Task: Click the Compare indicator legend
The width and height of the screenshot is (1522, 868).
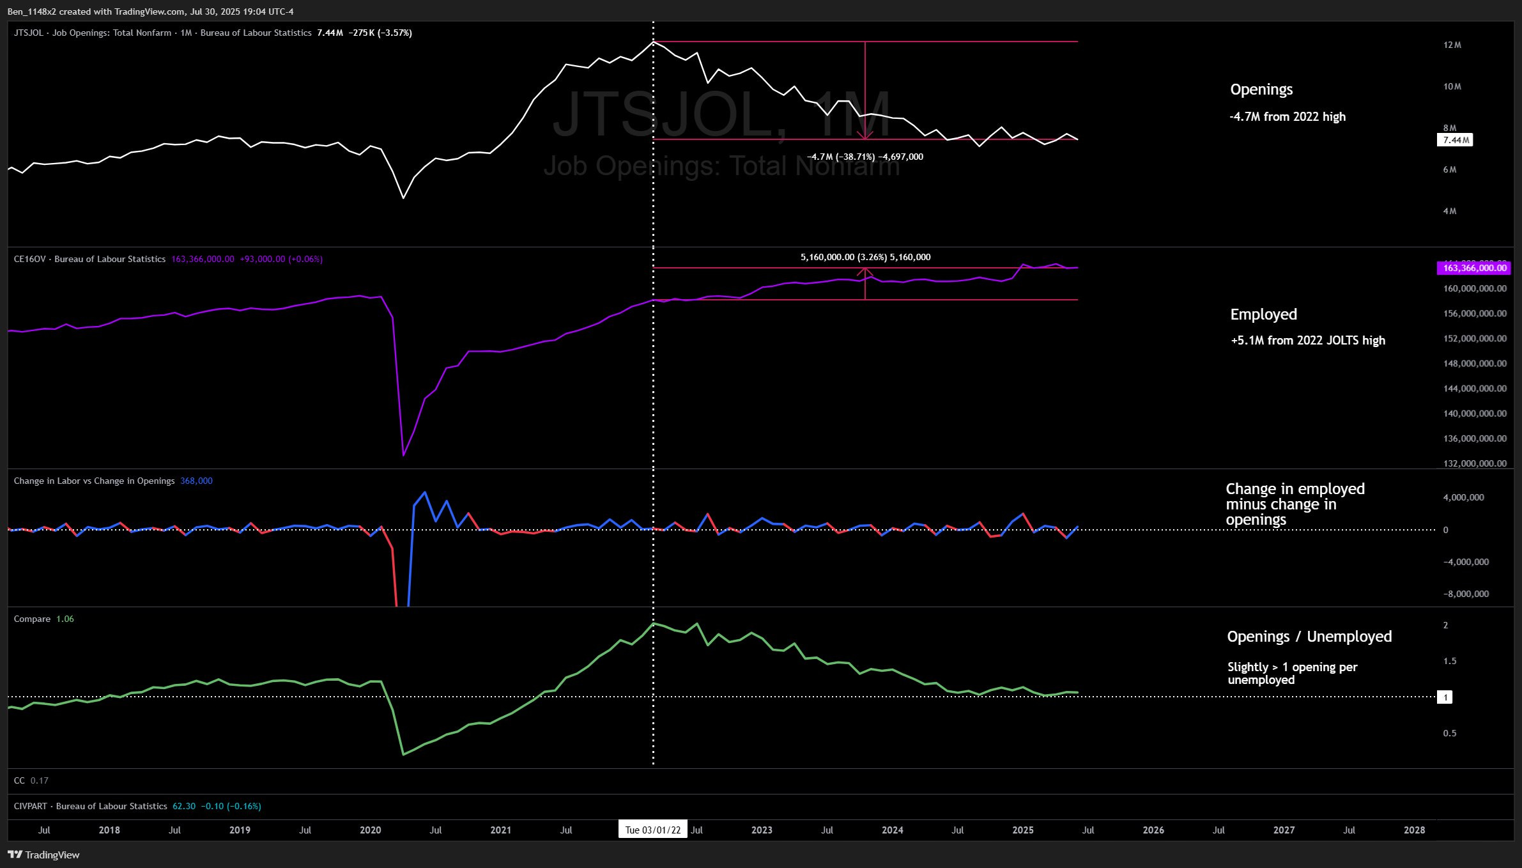Action: tap(32, 619)
